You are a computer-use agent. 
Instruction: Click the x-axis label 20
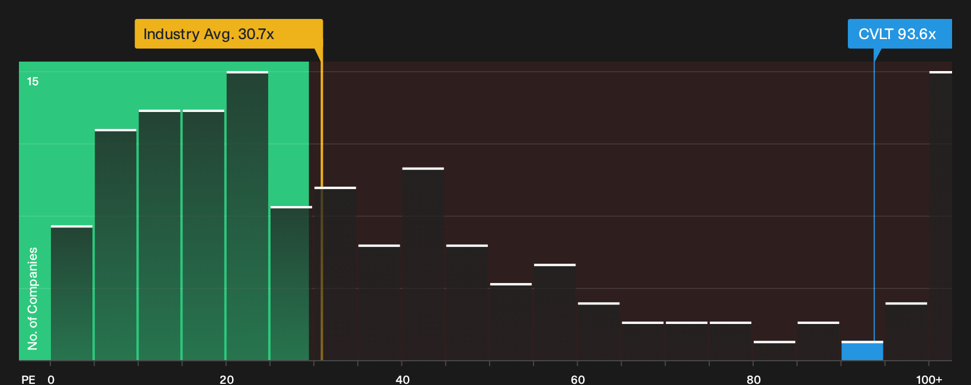pos(227,380)
